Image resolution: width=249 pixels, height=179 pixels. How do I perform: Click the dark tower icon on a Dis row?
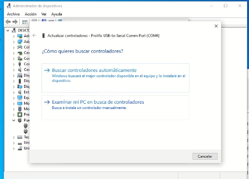pyautogui.click(x=20, y=81)
